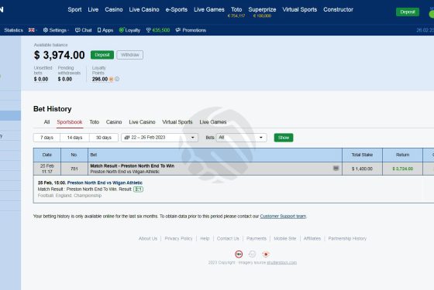Open the Loyalty shield icon
Image resolution: width=434 pixels, height=290 pixels.
[121, 30]
